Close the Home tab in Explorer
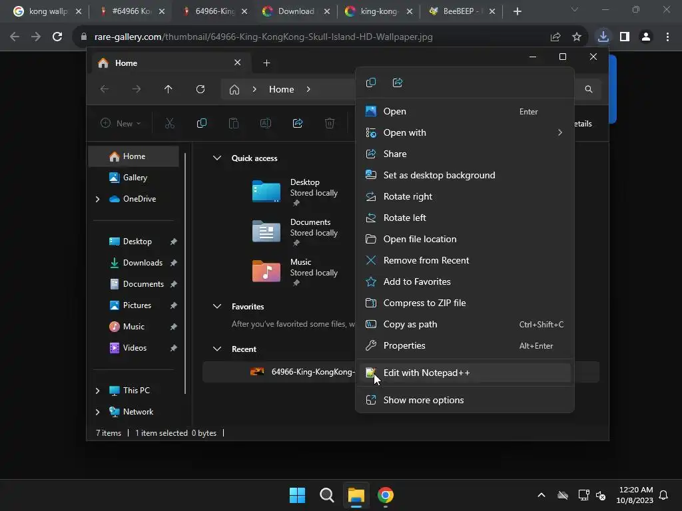The width and height of the screenshot is (682, 511). 238,63
